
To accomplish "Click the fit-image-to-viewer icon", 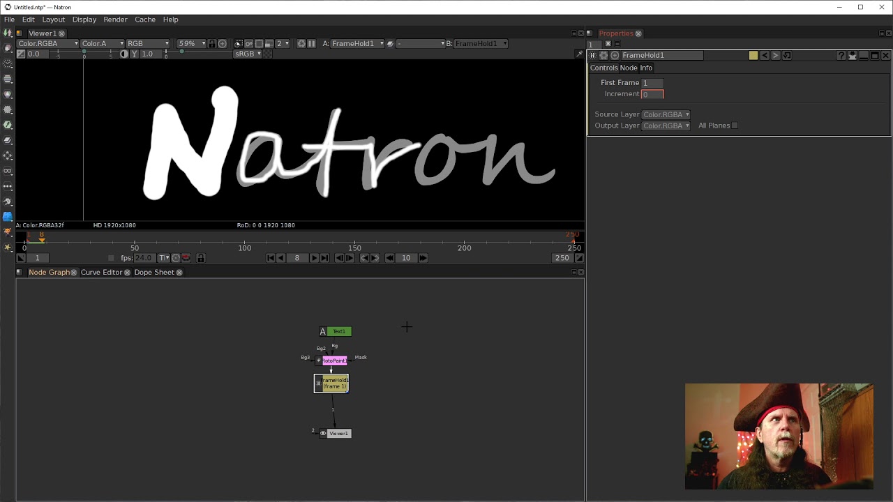I will point(222,43).
